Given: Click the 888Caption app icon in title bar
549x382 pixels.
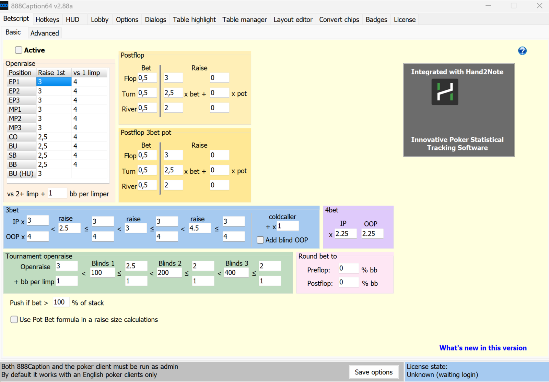Looking at the screenshot, I should (x=4, y=5).
